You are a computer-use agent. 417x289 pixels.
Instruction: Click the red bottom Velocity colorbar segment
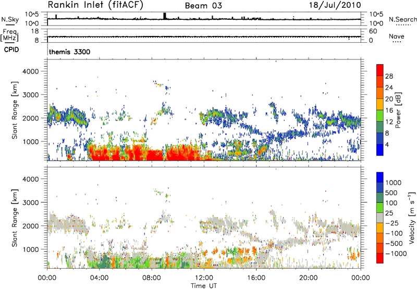[x=380, y=258]
